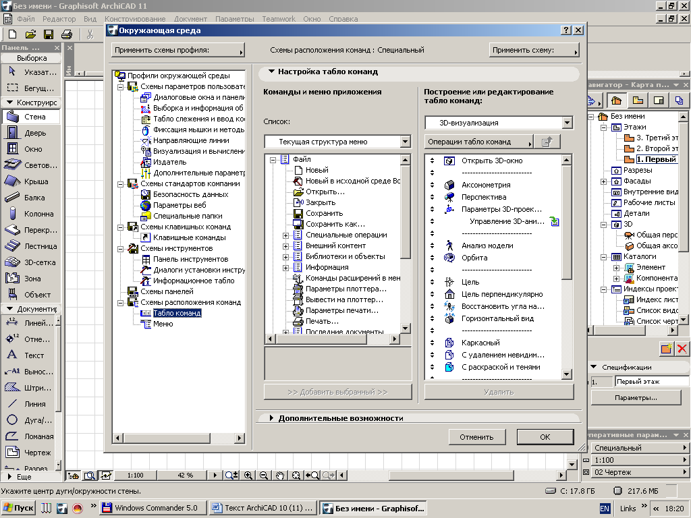
Task: Open Применить схемы профиля dropdown
Action: pos(178,50)
